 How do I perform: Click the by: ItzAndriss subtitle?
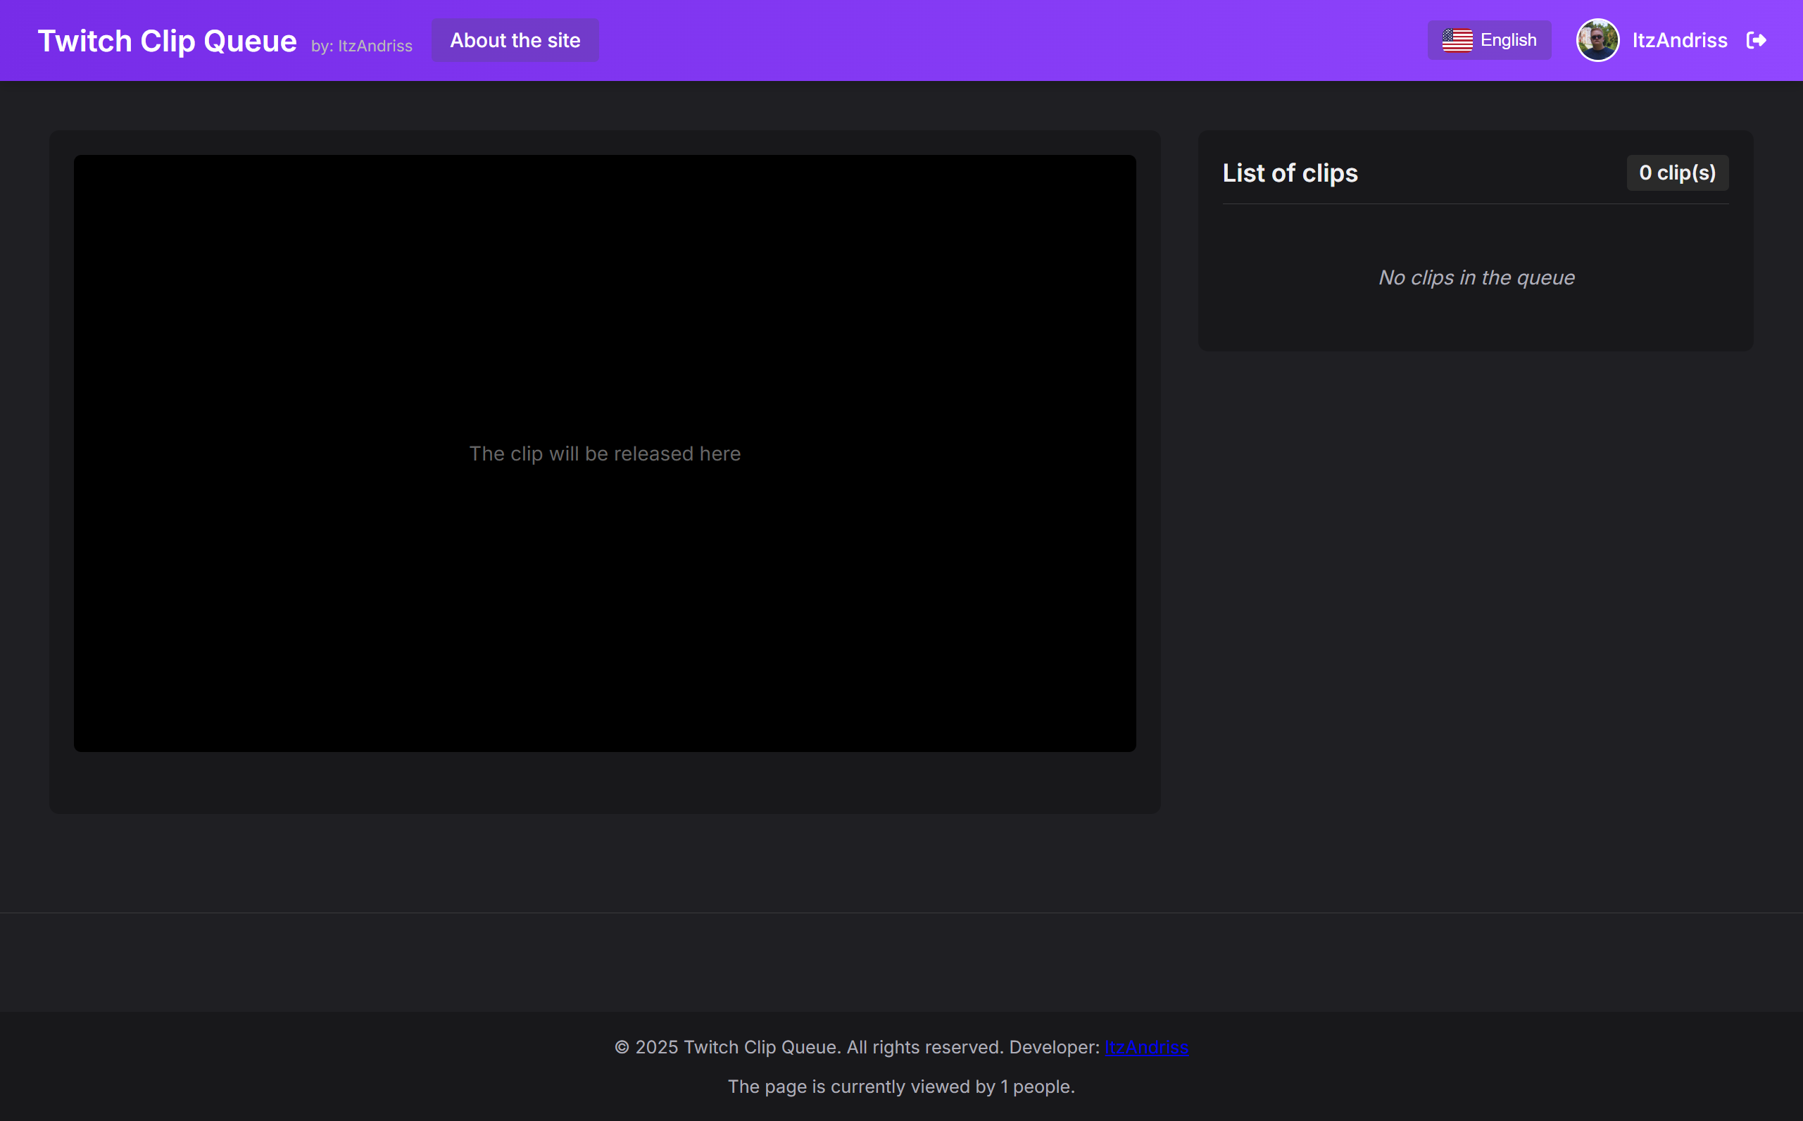pos(362,46)
